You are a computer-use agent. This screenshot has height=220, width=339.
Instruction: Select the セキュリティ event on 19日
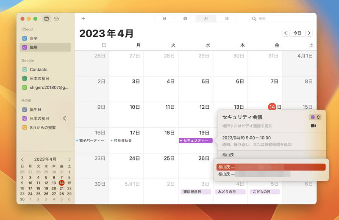[196, 140]
